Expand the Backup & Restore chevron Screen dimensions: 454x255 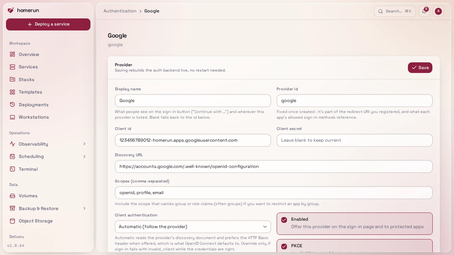(x=84, y=208)
